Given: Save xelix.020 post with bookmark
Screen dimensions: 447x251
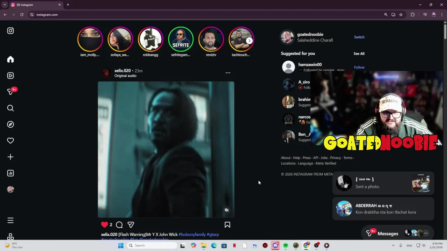Looking at the screenshot, I should coord(227,225).
